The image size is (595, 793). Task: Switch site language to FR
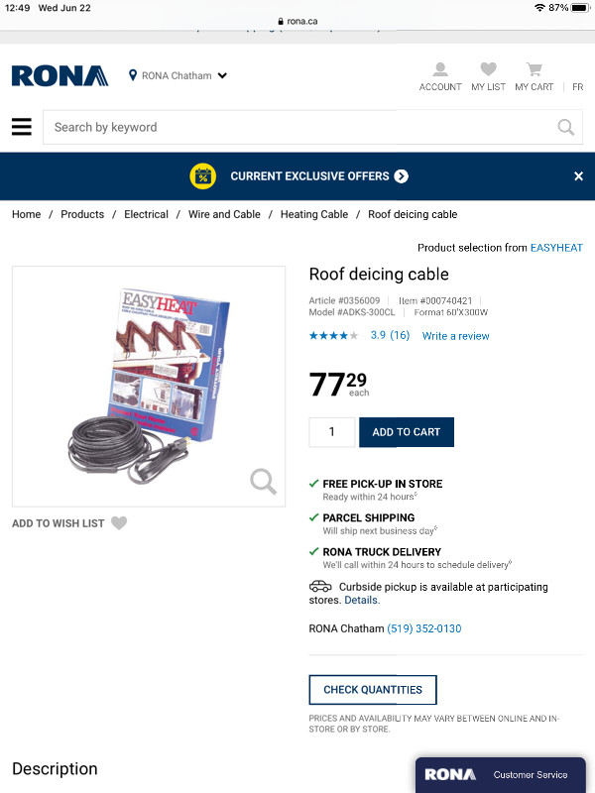pyautogui.click(x=578, y=87)
